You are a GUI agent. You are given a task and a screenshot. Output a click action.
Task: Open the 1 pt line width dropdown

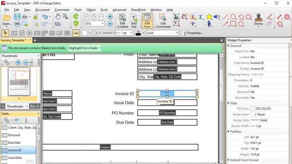coord(131,33)
